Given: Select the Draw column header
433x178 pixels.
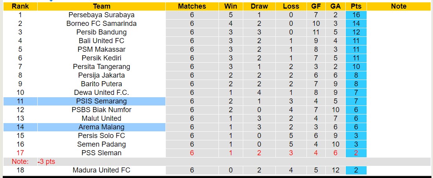Looking at the screenshot, I should [259, 6].
